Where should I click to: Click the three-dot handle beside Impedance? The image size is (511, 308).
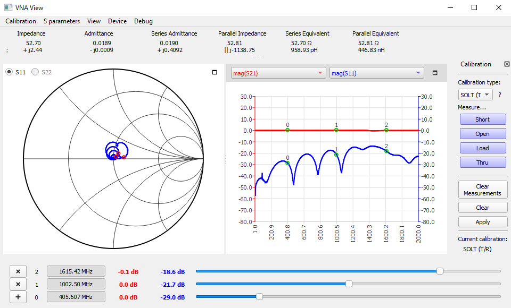click(x=7, y=51)
